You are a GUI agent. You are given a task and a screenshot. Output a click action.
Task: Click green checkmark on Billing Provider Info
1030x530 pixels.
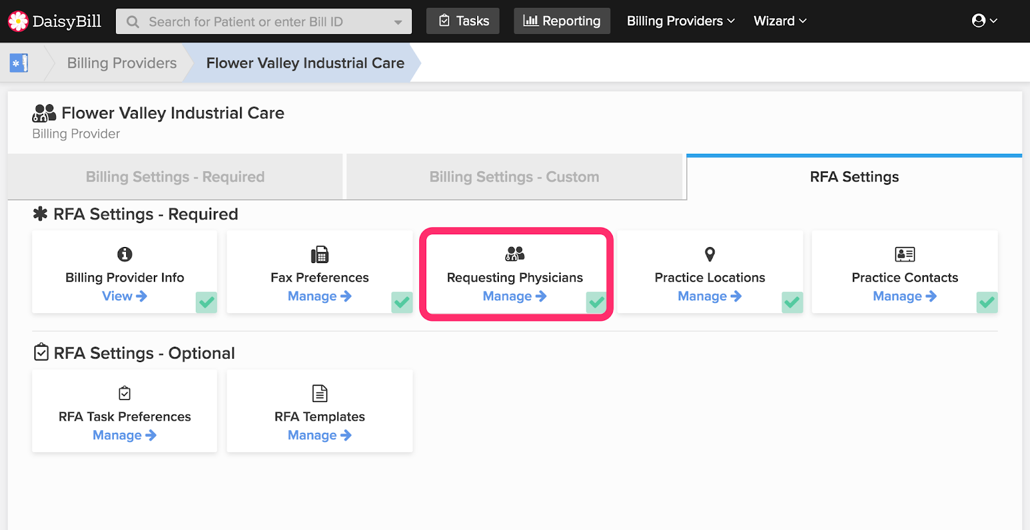[x=207, y=302]
